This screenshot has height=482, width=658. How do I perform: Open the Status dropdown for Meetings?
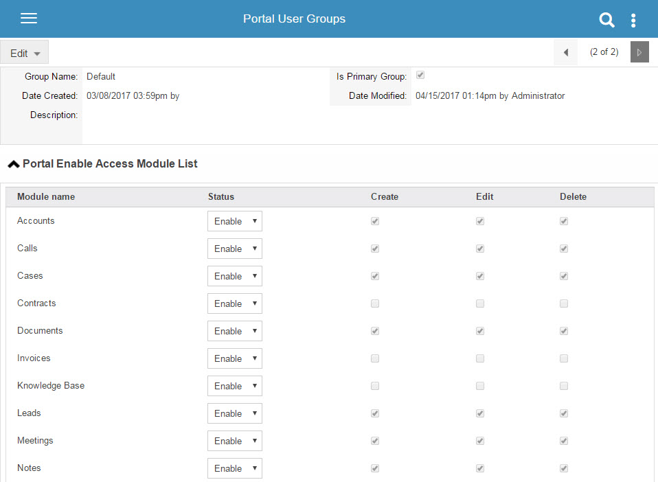click(234, 440)
